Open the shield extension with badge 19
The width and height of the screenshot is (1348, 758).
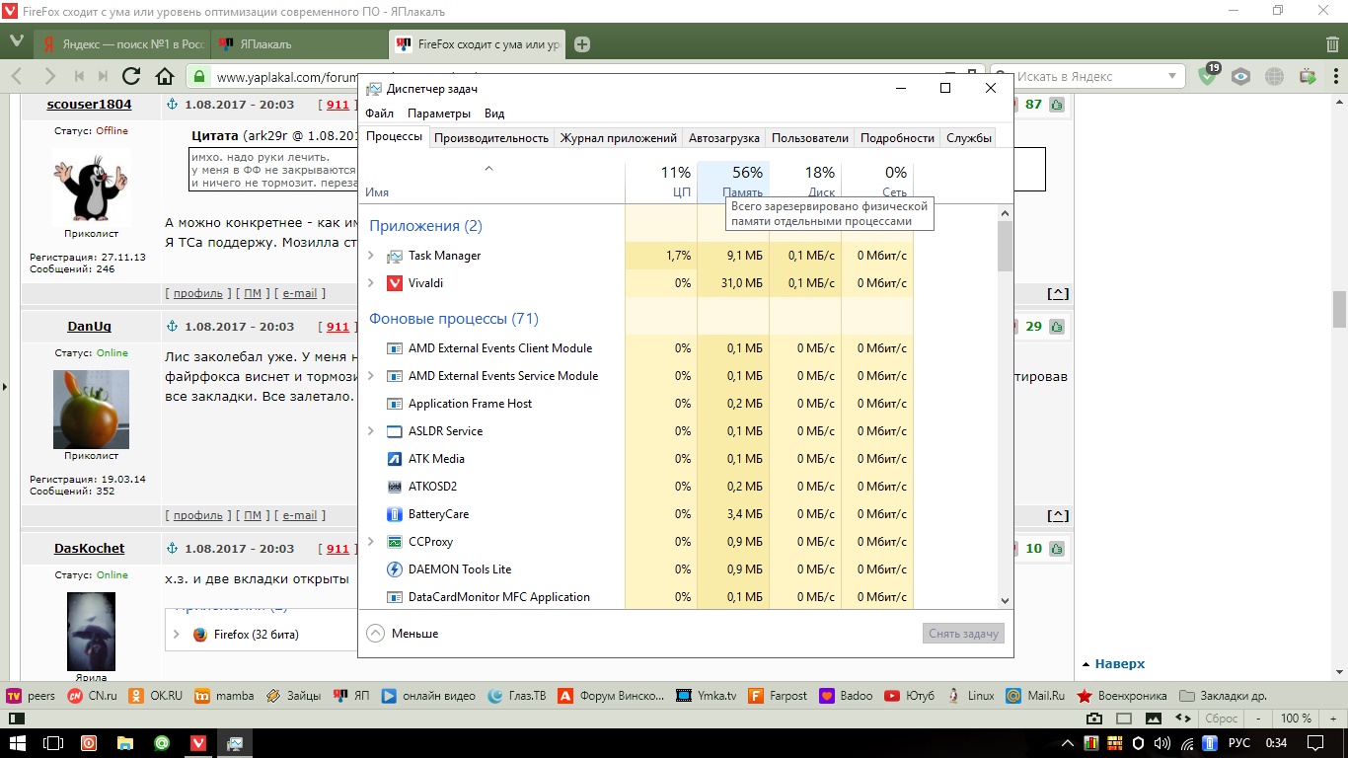coord(1208,76)
